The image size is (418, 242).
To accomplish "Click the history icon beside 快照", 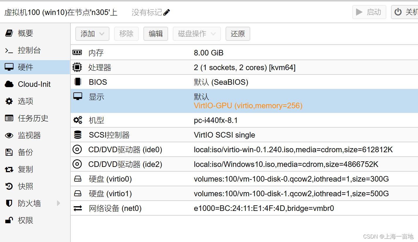I will coord(9,186).
